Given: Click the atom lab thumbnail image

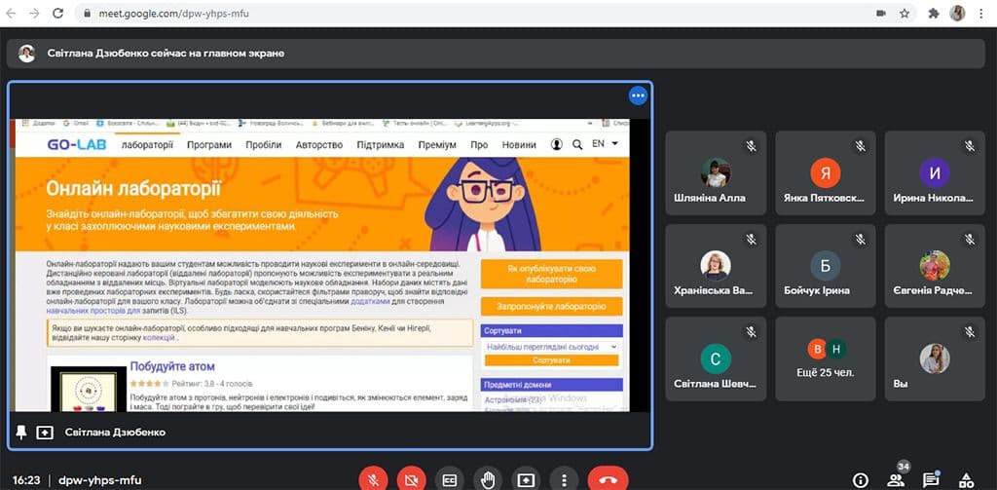Looking at the screenshot, I should (x=89, y=389).
